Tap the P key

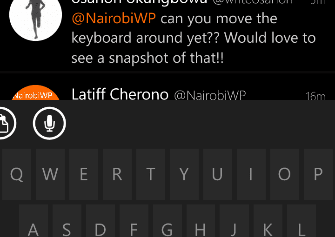(318, 174)
